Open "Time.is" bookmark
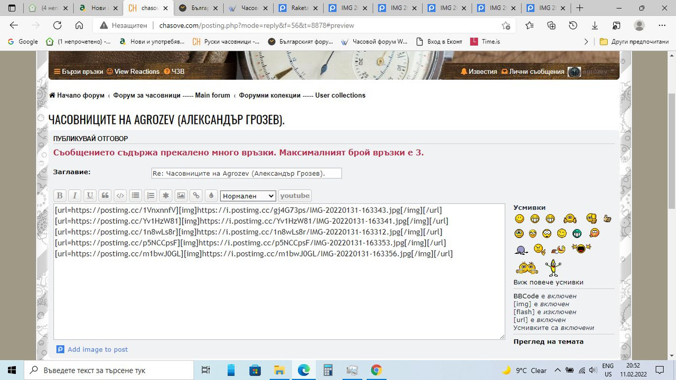The height and width of the screenshot is (380, 676). (x=485, y=42)
